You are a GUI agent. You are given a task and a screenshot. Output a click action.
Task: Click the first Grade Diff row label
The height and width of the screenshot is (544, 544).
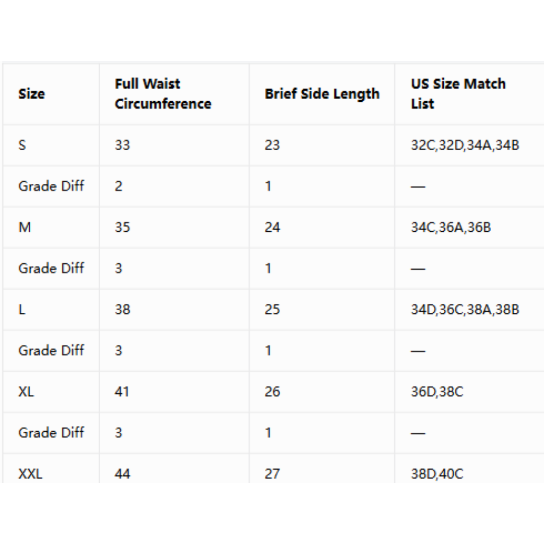coord(51,186)
